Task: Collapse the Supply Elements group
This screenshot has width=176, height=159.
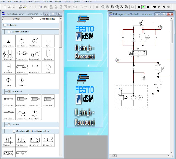Action: [x=9, y=32]
